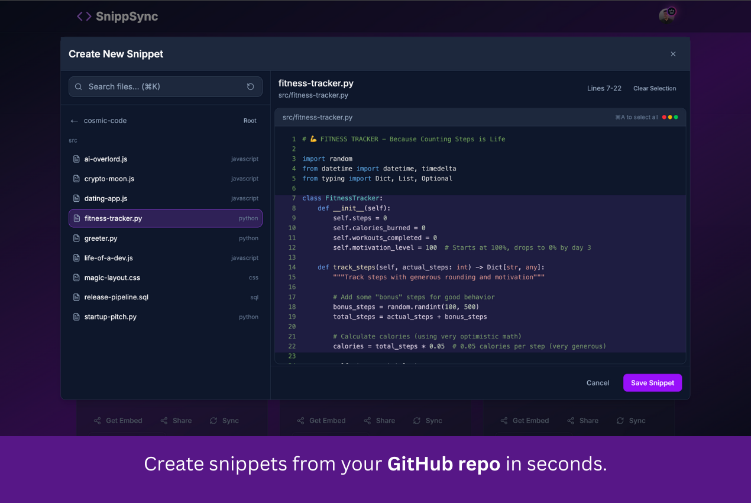751x503 pixels.
Task: Click the SnippSync logo icon
Action: (84, 17)
